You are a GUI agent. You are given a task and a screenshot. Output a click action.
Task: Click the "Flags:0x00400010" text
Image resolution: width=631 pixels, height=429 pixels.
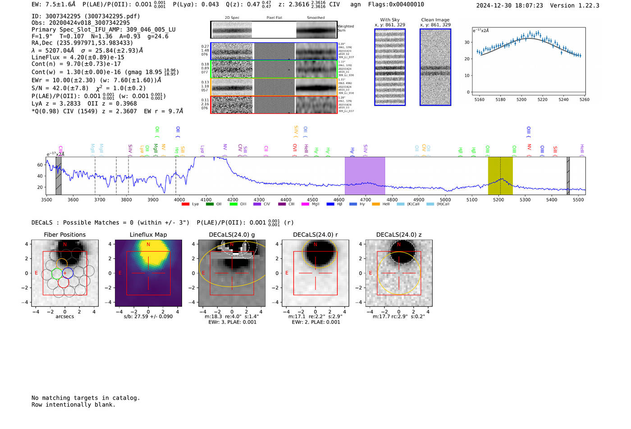pos(396,5)
